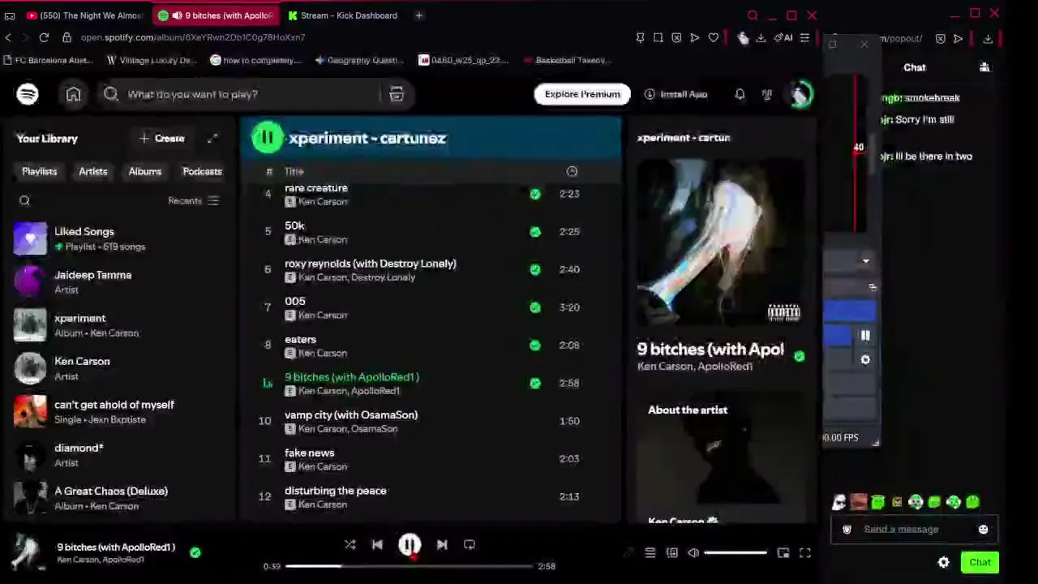Click the Explore Premium button
Image resolution: width=1038 pixels, height=584 pixels.
click(x=582, y=94)
